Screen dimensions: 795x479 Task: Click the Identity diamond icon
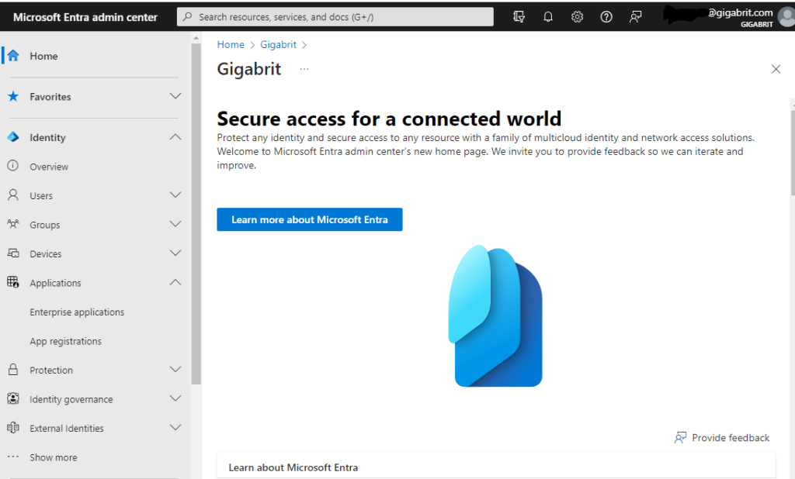(x=13, y=136)
